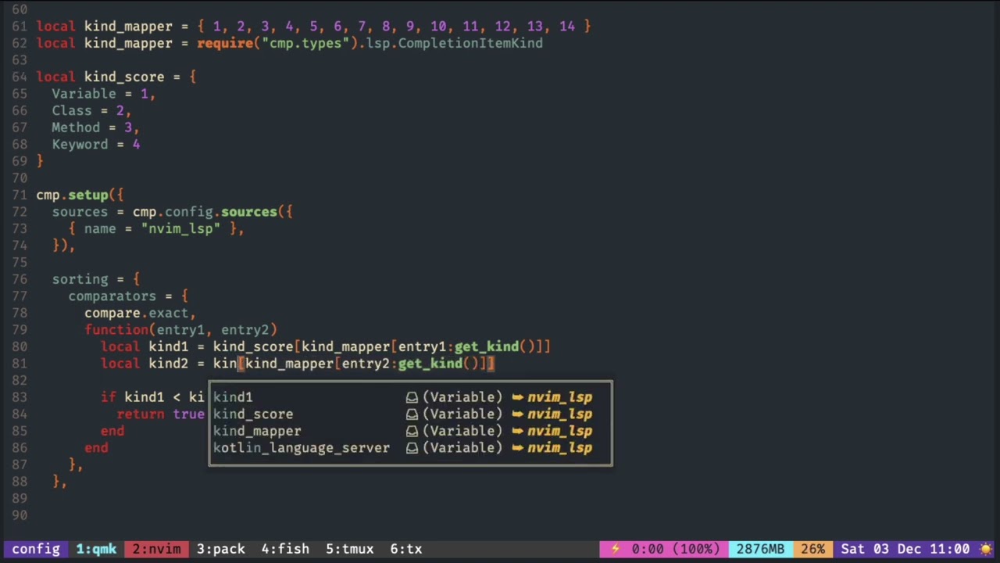
Task: Click the end keyword on line 86
Action: 96,448
